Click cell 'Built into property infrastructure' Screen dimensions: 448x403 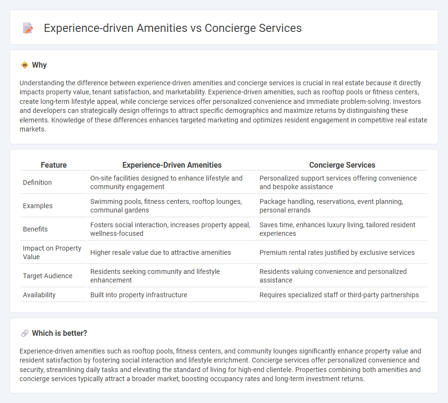point(172,295)
